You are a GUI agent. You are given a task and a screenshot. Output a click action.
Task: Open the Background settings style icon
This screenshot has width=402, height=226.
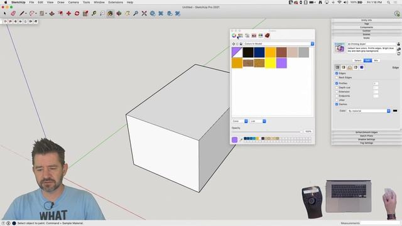(350, 67)
